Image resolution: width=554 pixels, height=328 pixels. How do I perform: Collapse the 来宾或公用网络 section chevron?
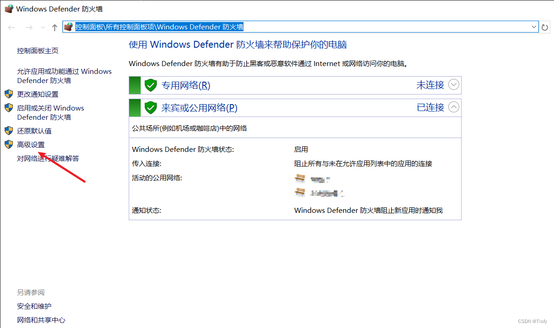(454, 107)
